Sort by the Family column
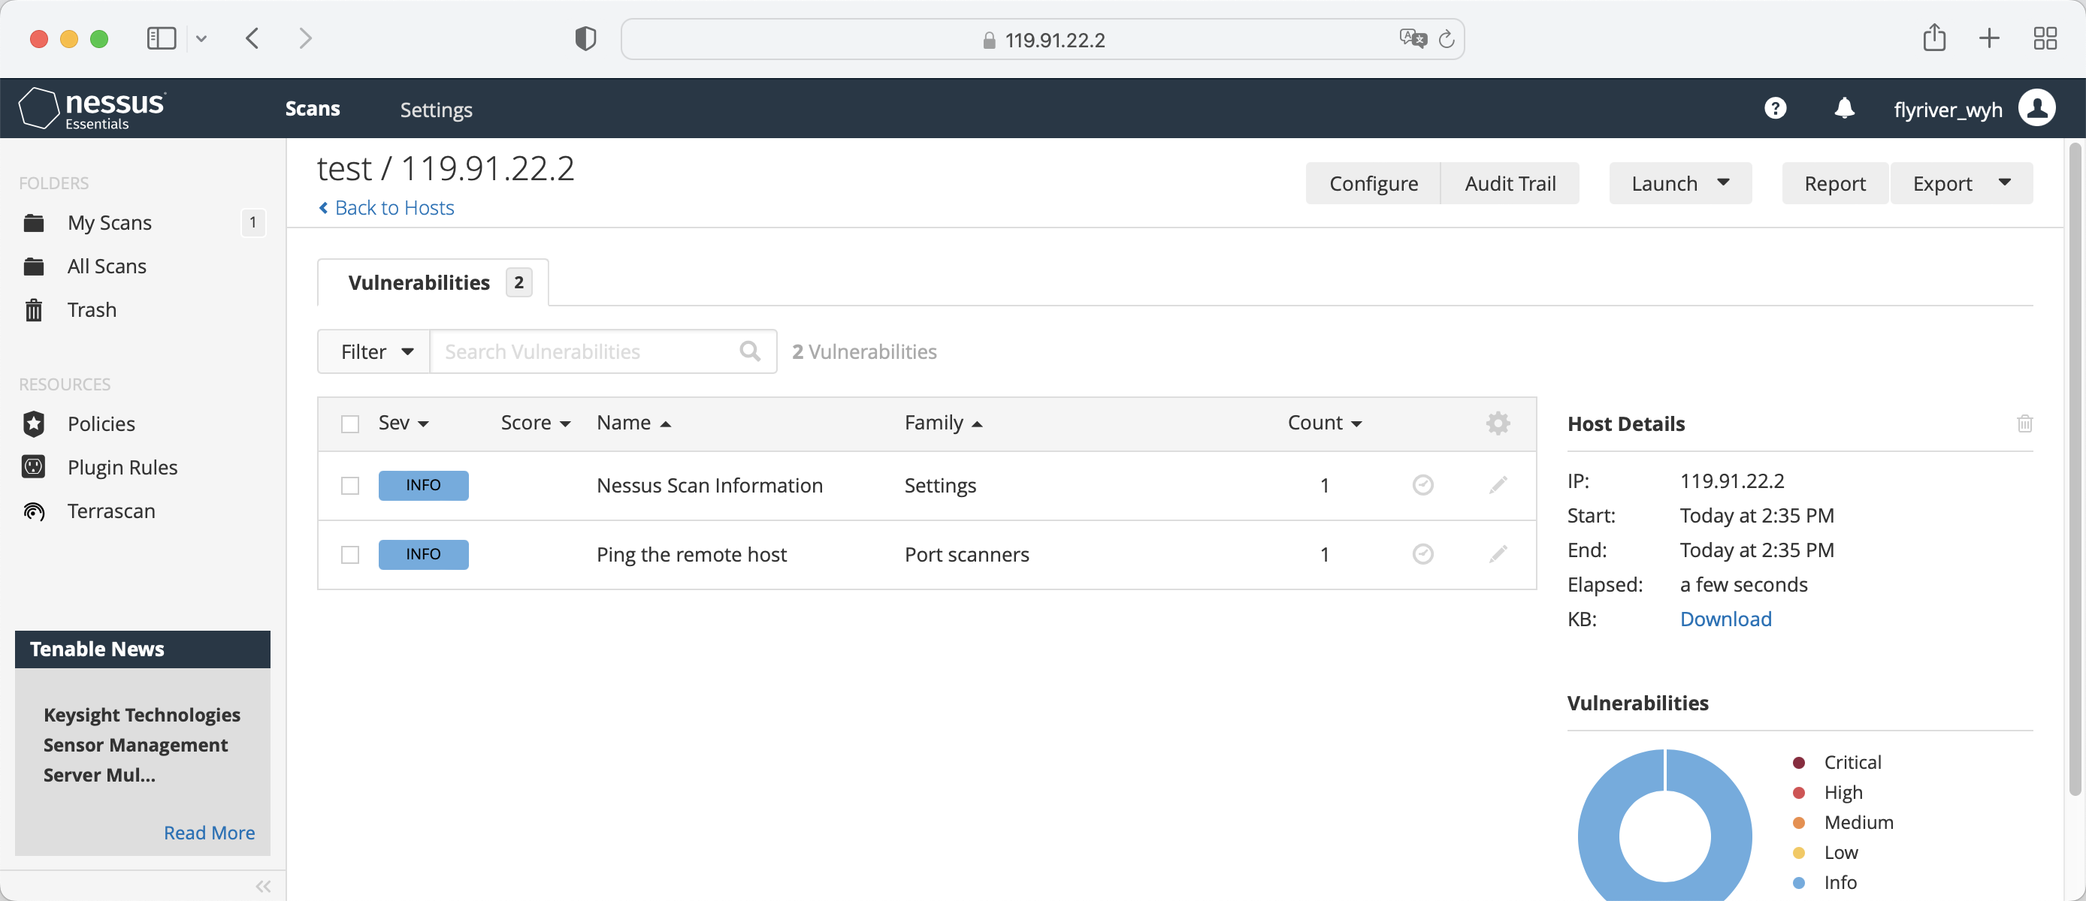2086x901 pixels. coord(943,423)
